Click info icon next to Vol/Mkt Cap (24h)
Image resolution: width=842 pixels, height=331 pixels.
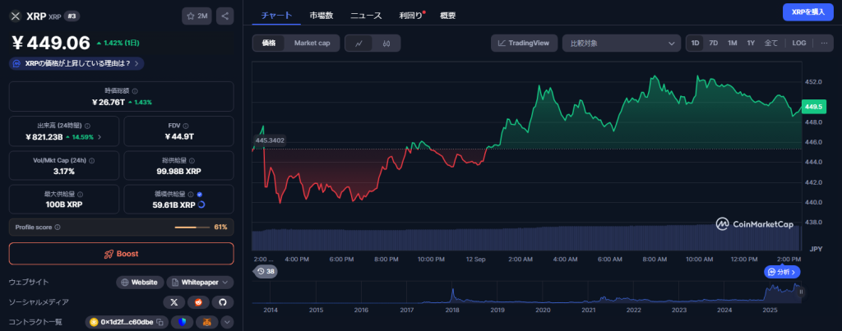(x=92, y=160)
